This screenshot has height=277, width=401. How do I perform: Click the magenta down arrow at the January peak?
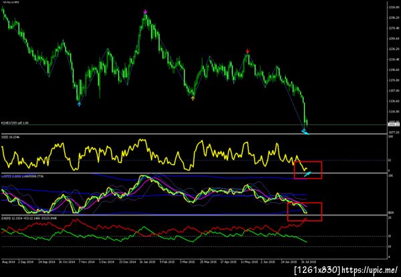click(145, 12)
